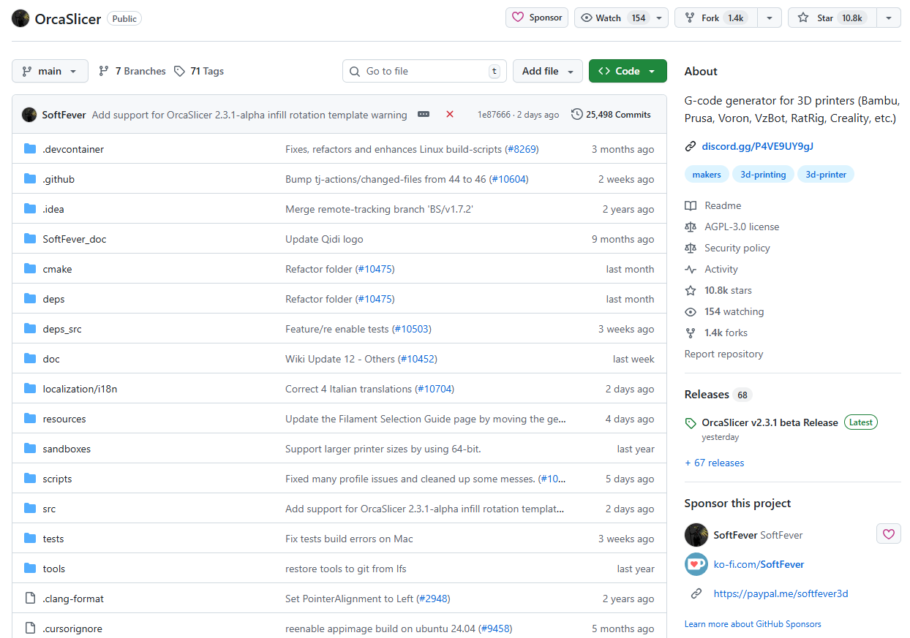The height and width of the screenshot is (638, 910).
Task: Click the Sponsor button
Action: 537,18
